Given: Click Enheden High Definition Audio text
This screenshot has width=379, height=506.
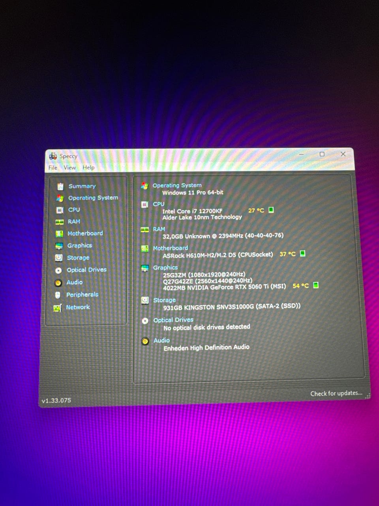Looking at the screenshot, I should point(206,347).
